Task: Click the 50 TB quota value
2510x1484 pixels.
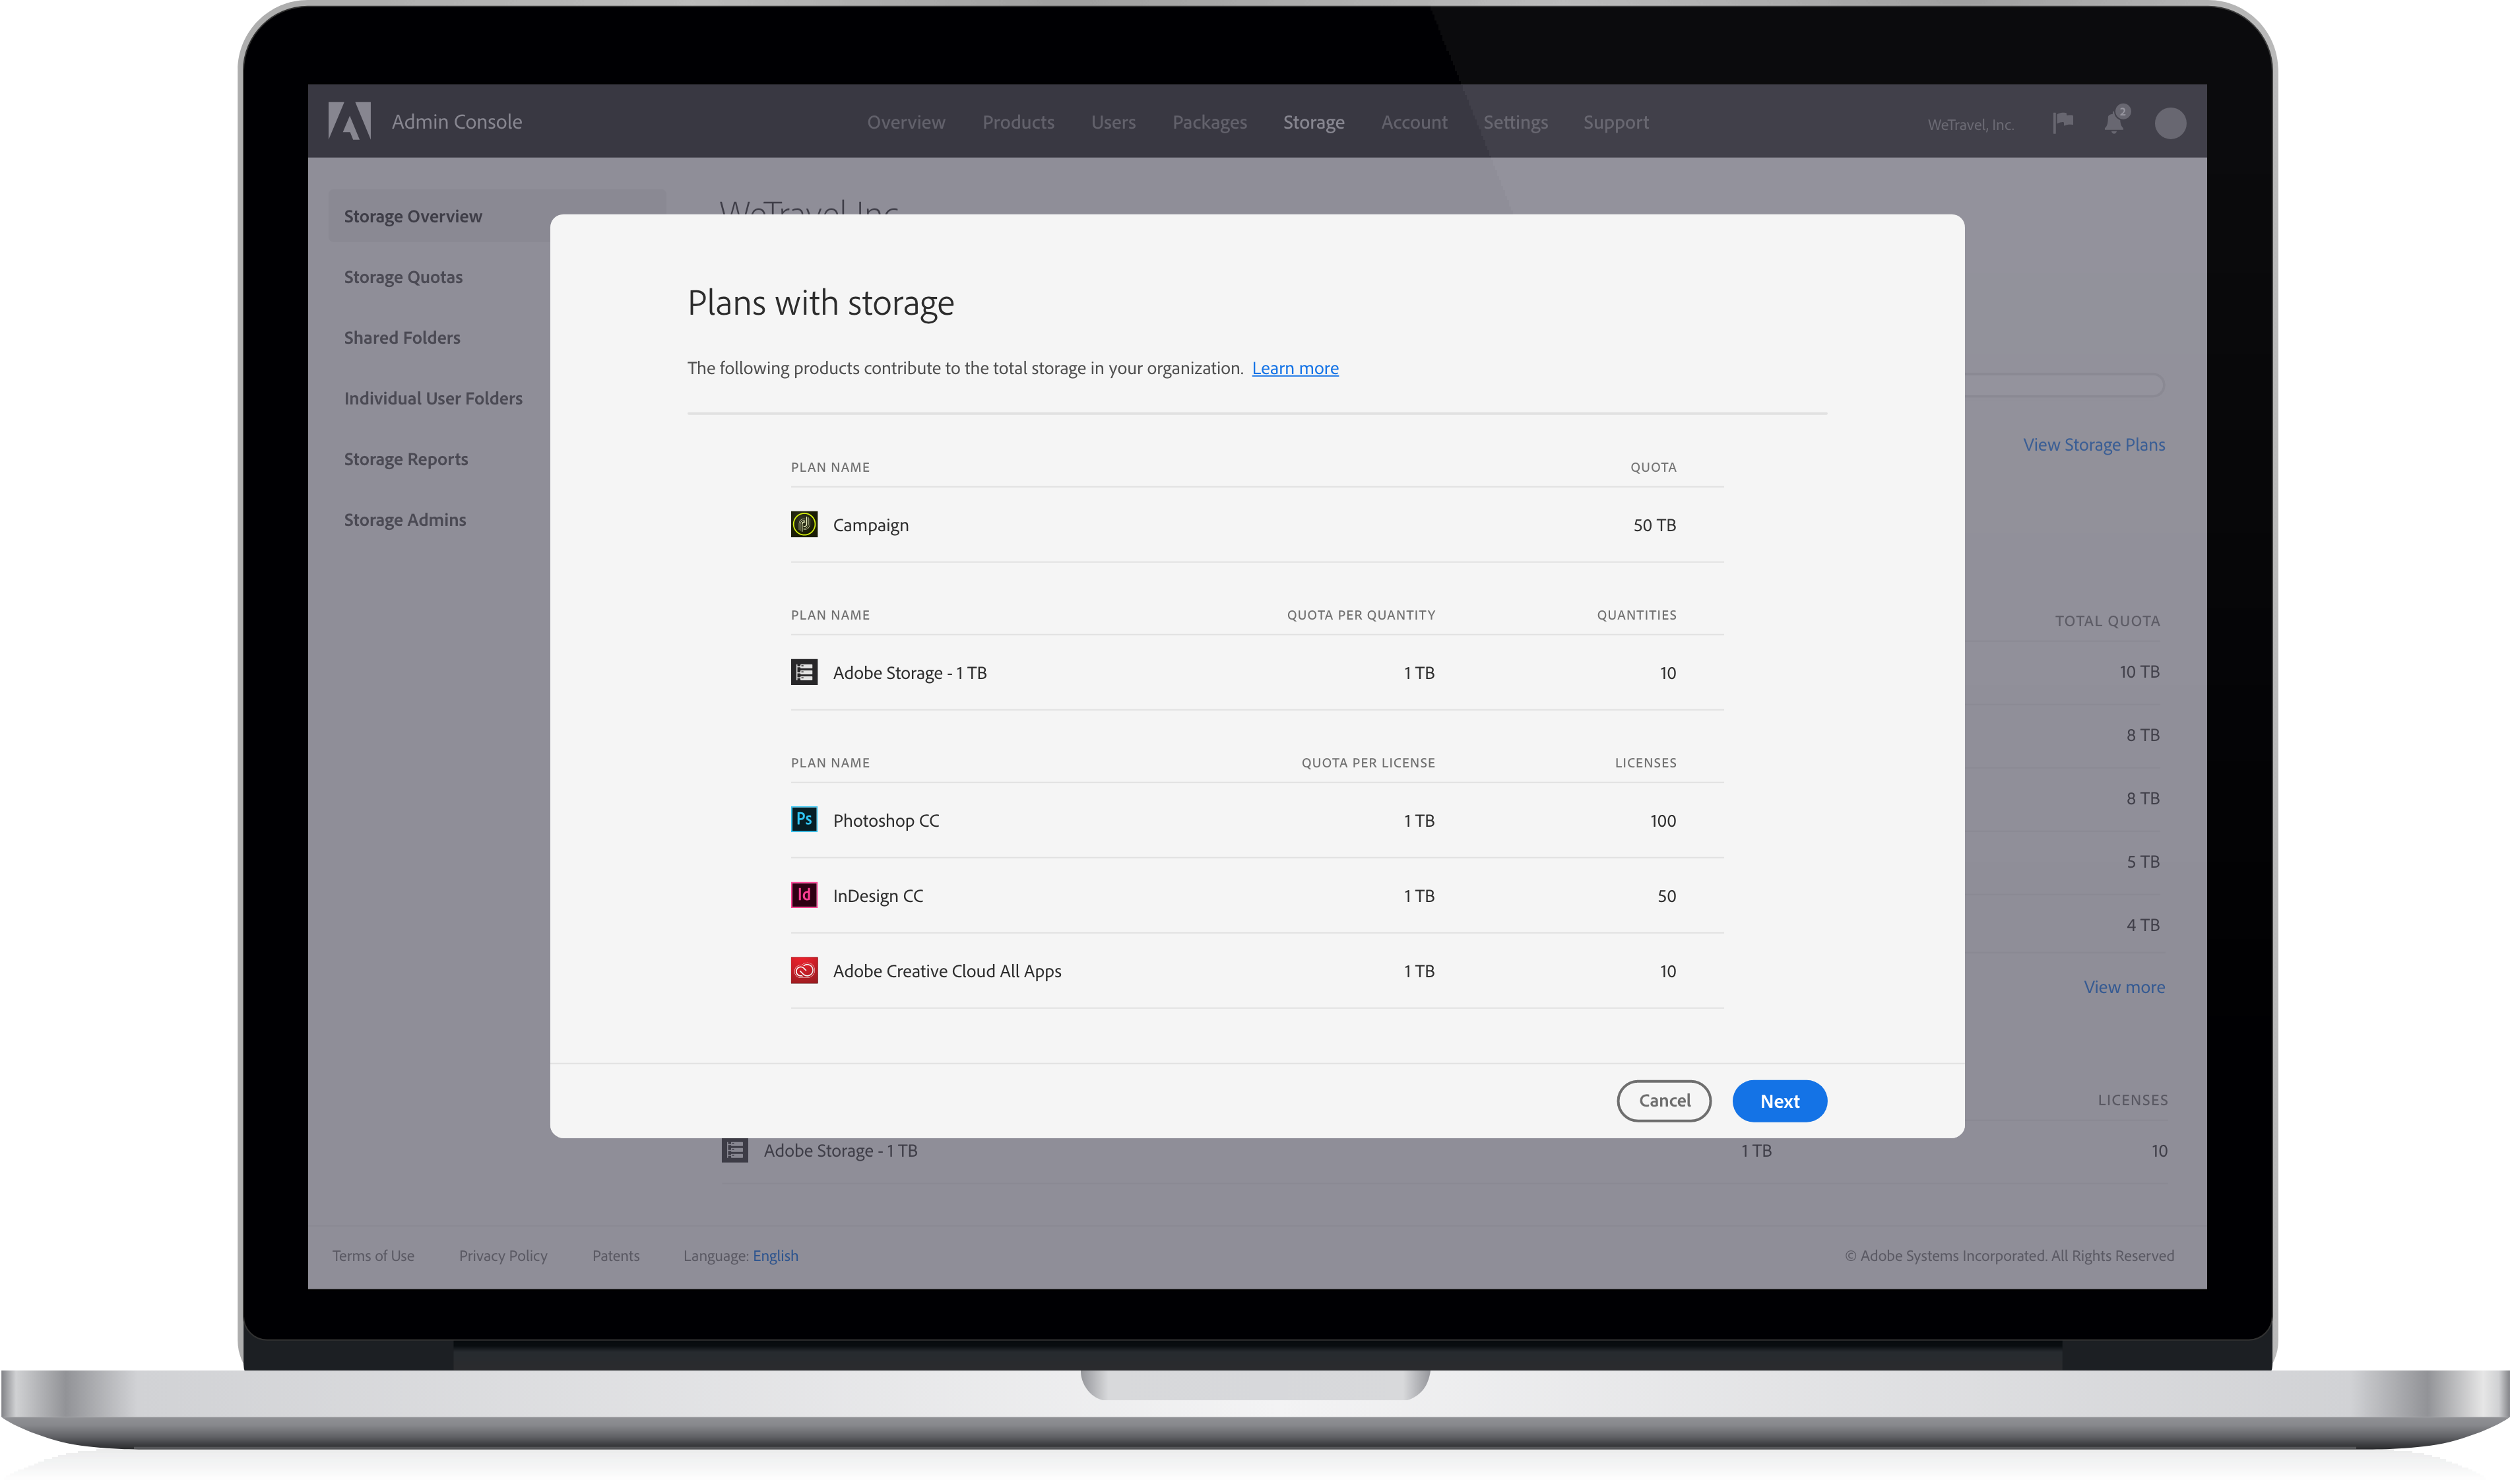Action: 1654,525
